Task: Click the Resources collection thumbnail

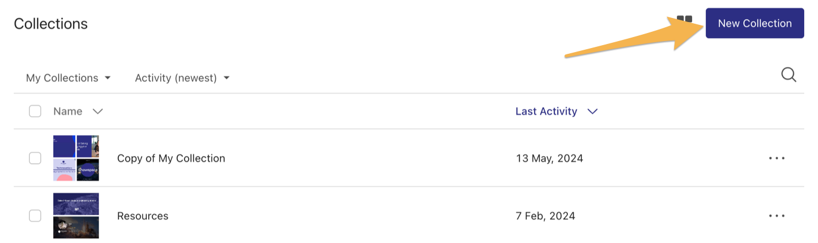Action: point(76,216)
